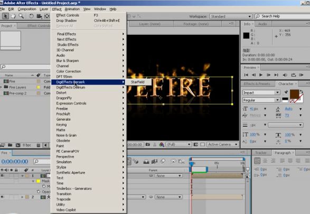
Task: Align paragraph text left
Action: point(257,161)
